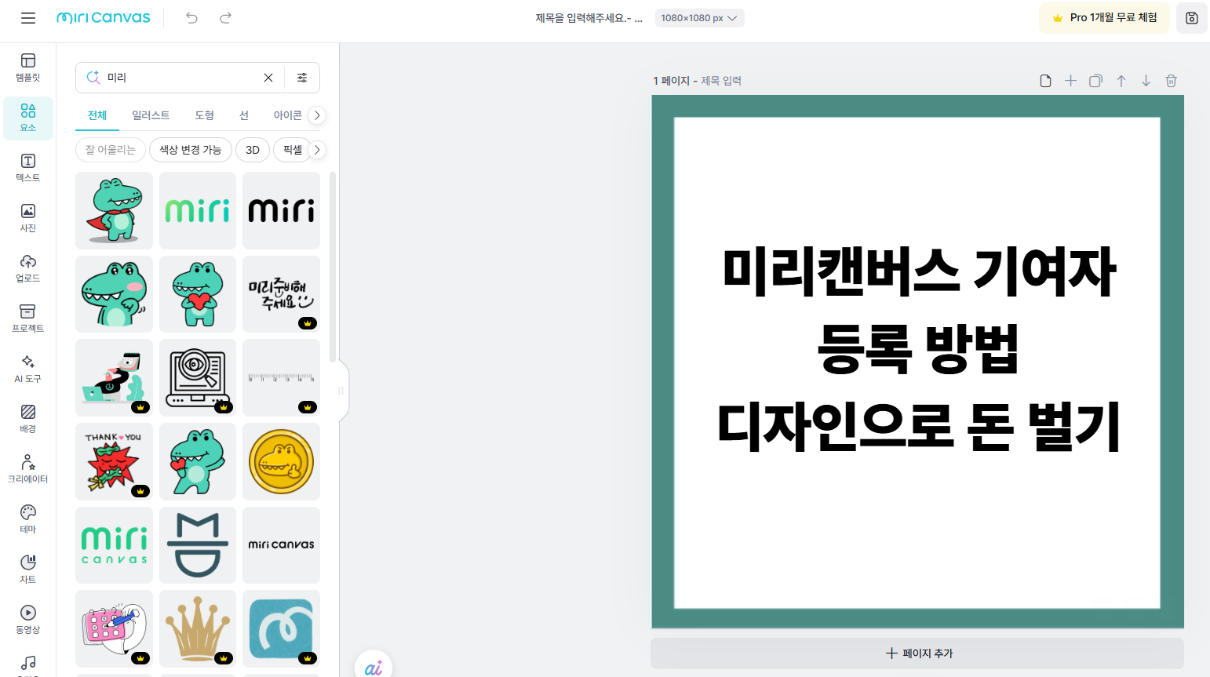Switch to the 전체 tab
Screen dimensions: 1210x677
(97, 115)
